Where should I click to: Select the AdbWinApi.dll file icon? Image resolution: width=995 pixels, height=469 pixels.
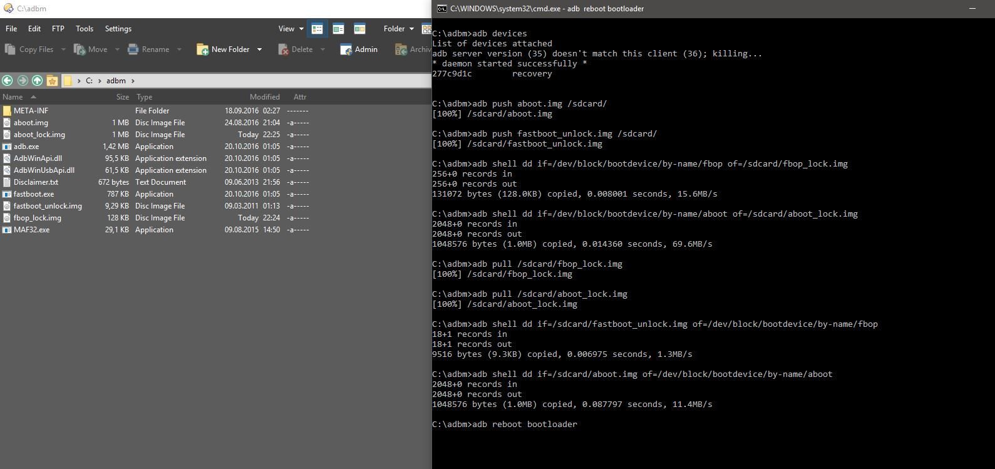[x=7, y=158]
